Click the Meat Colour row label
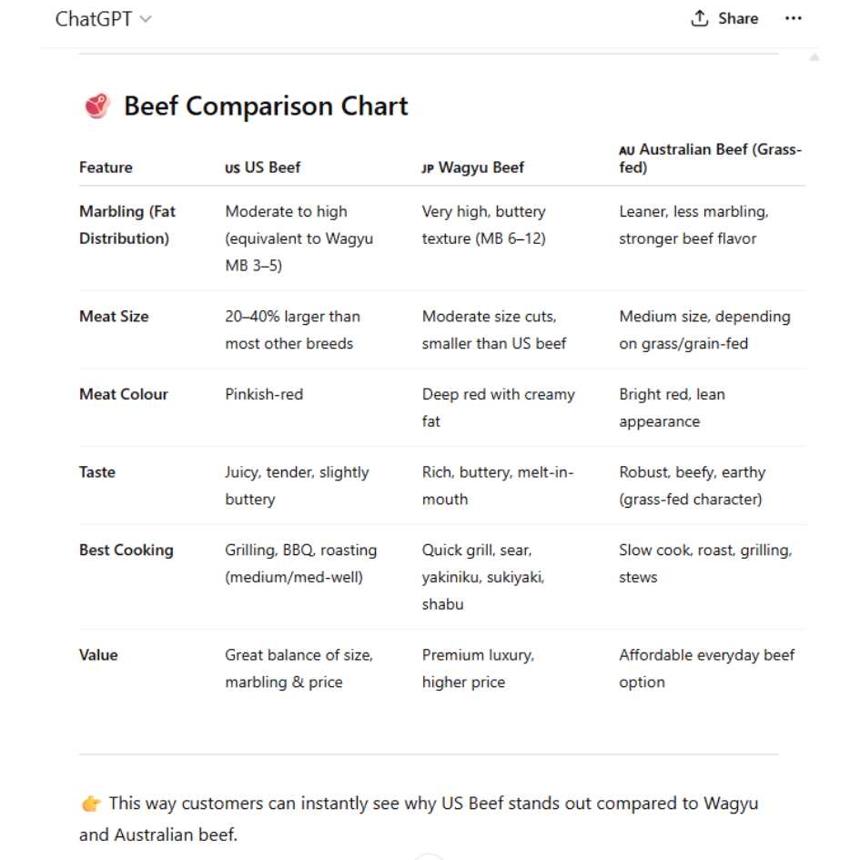 tap(124, 394)
